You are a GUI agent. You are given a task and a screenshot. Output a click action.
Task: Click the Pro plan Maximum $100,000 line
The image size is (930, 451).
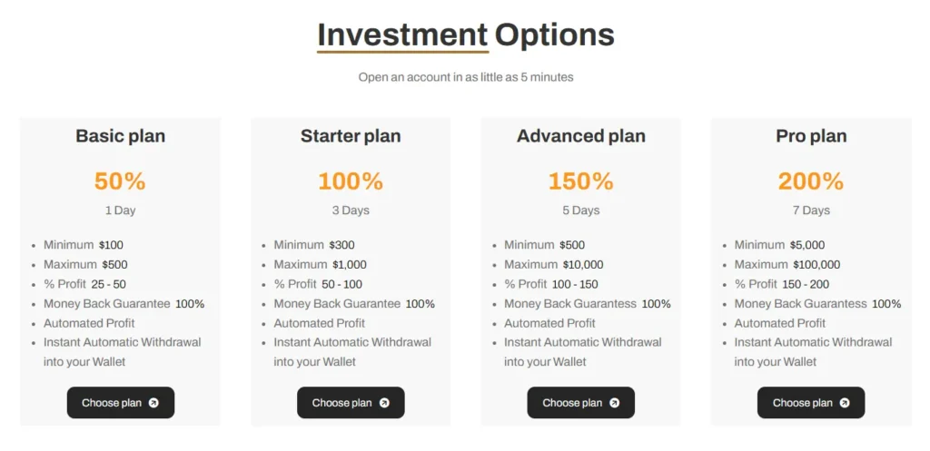click(787, 265)
